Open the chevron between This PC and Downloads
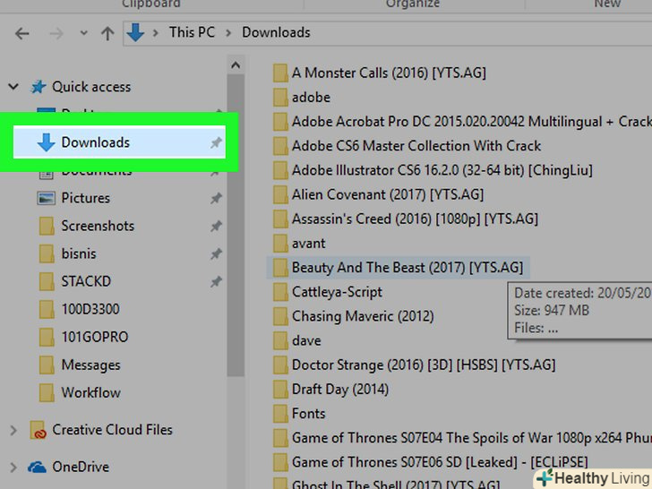652x489 pixels. [228, 32]
